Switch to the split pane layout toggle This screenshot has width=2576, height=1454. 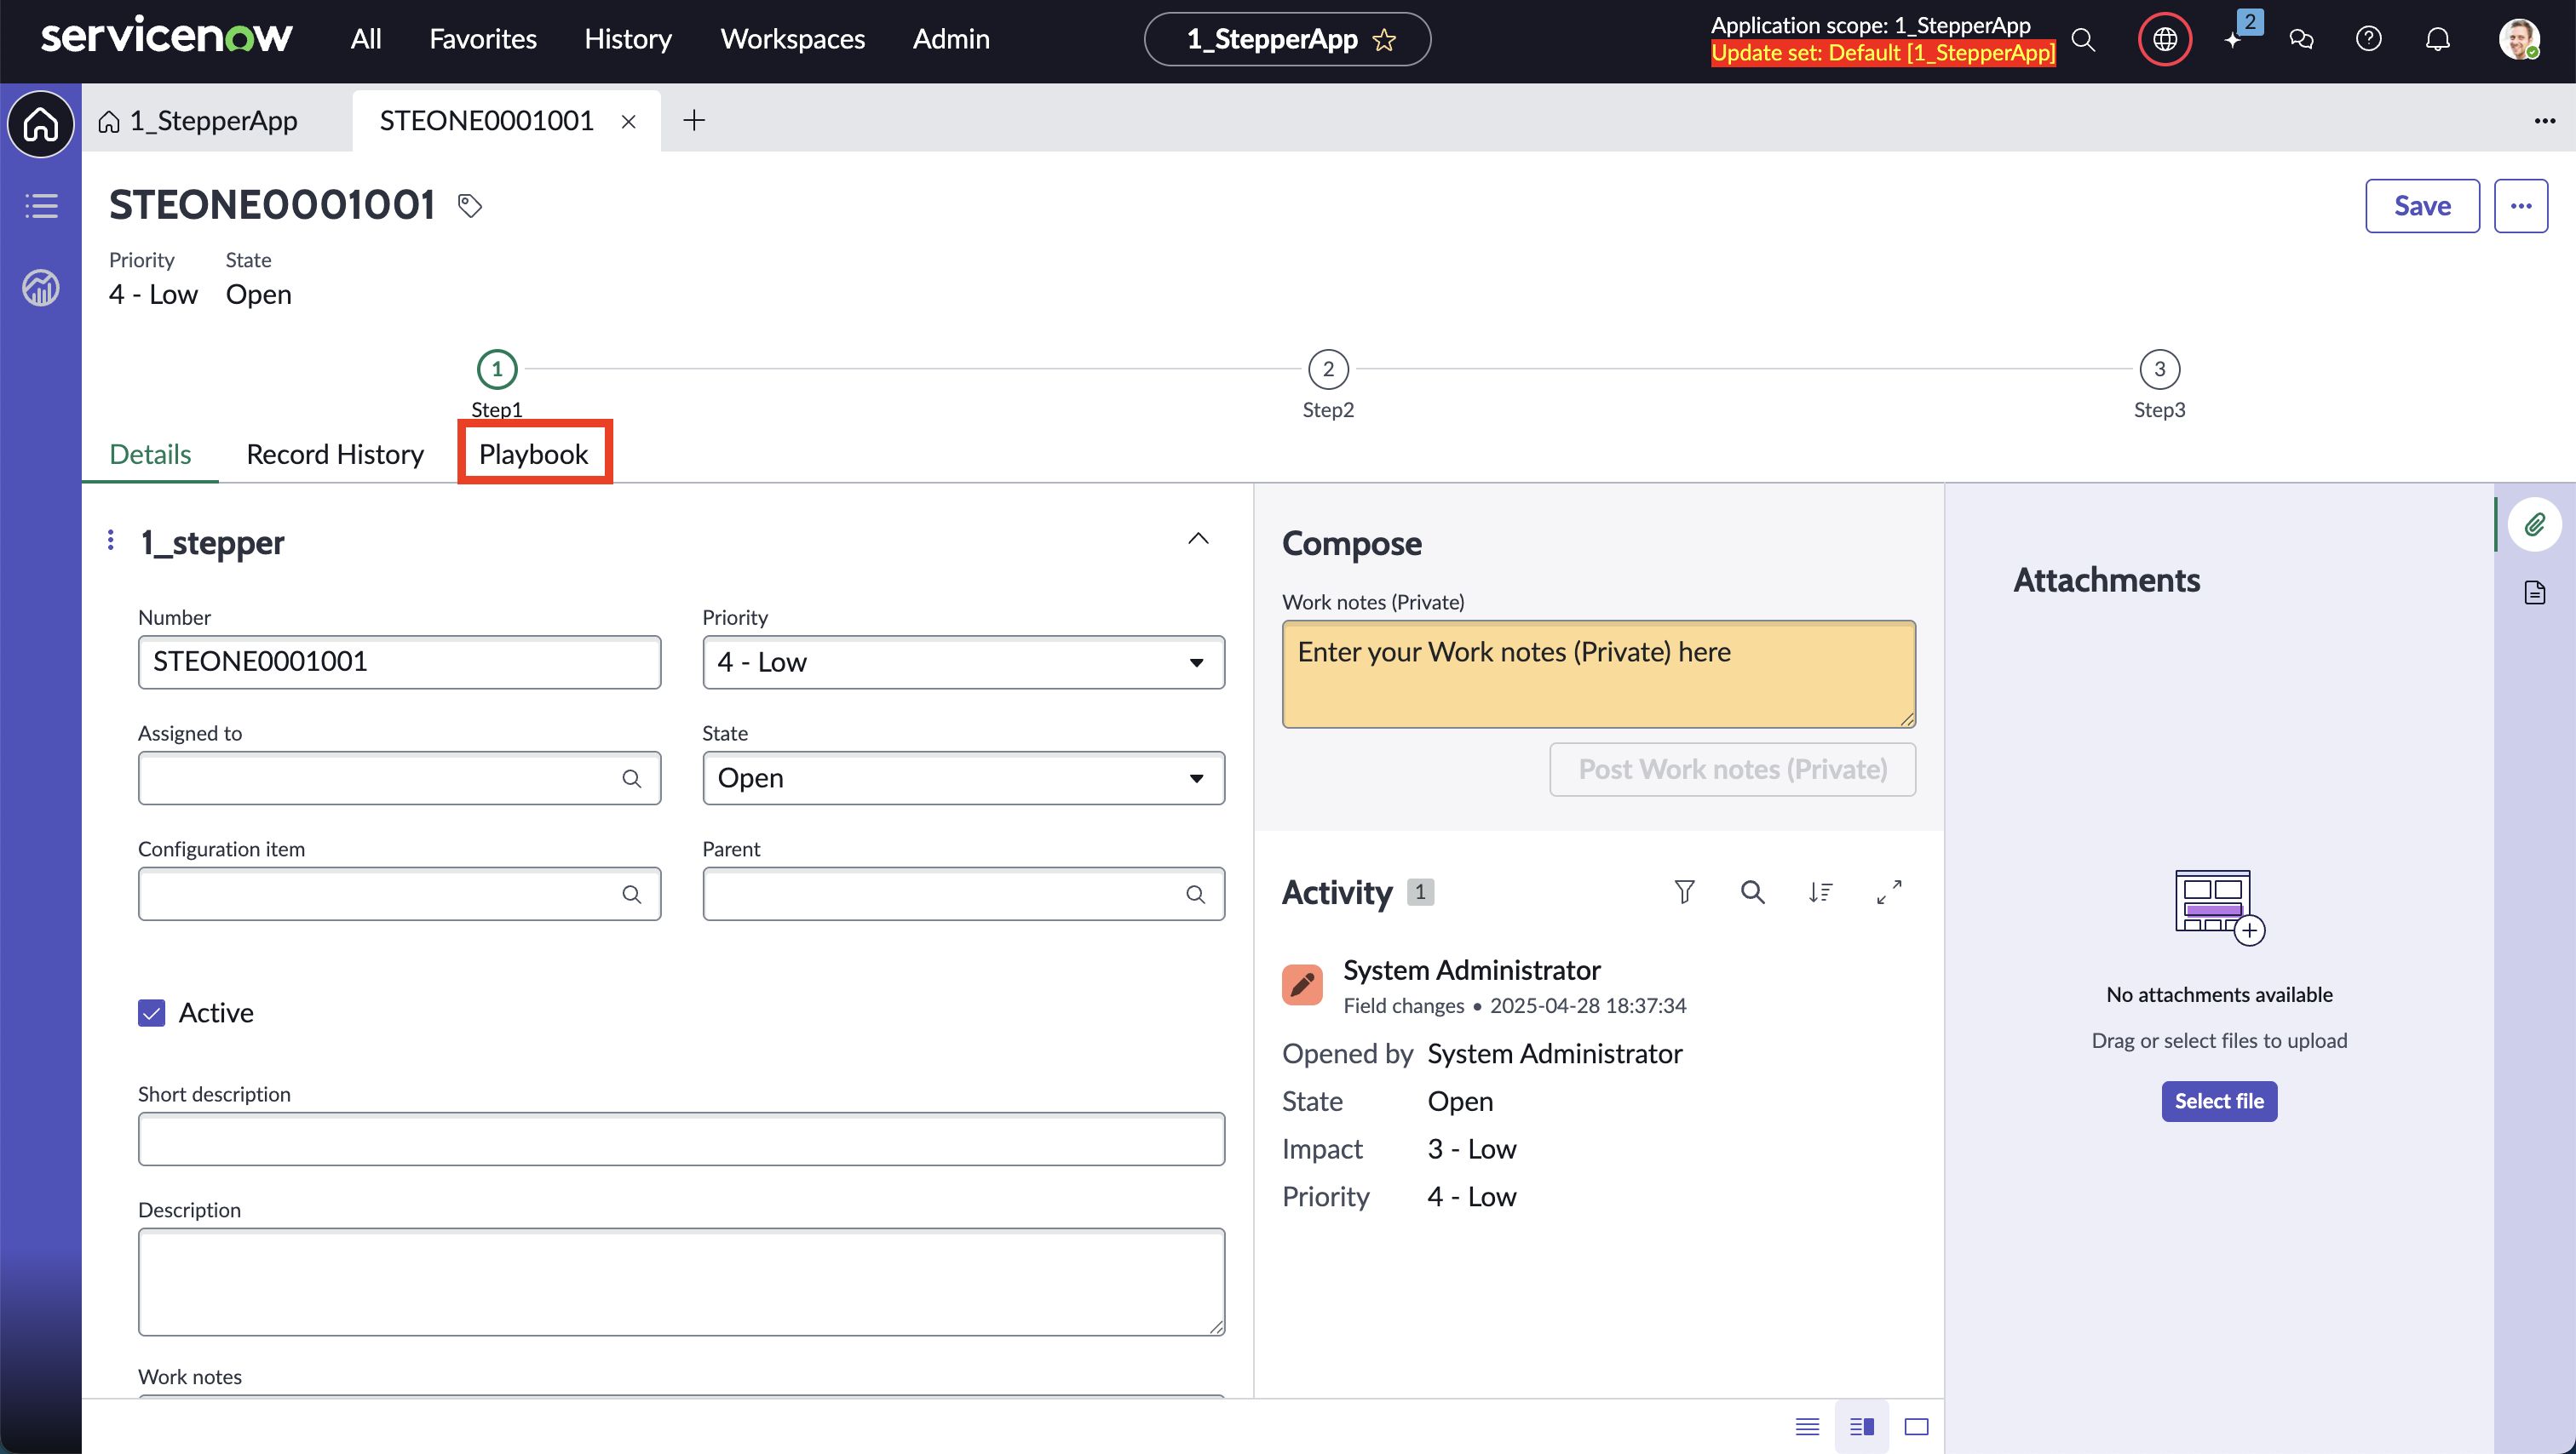point(1862,1426)
